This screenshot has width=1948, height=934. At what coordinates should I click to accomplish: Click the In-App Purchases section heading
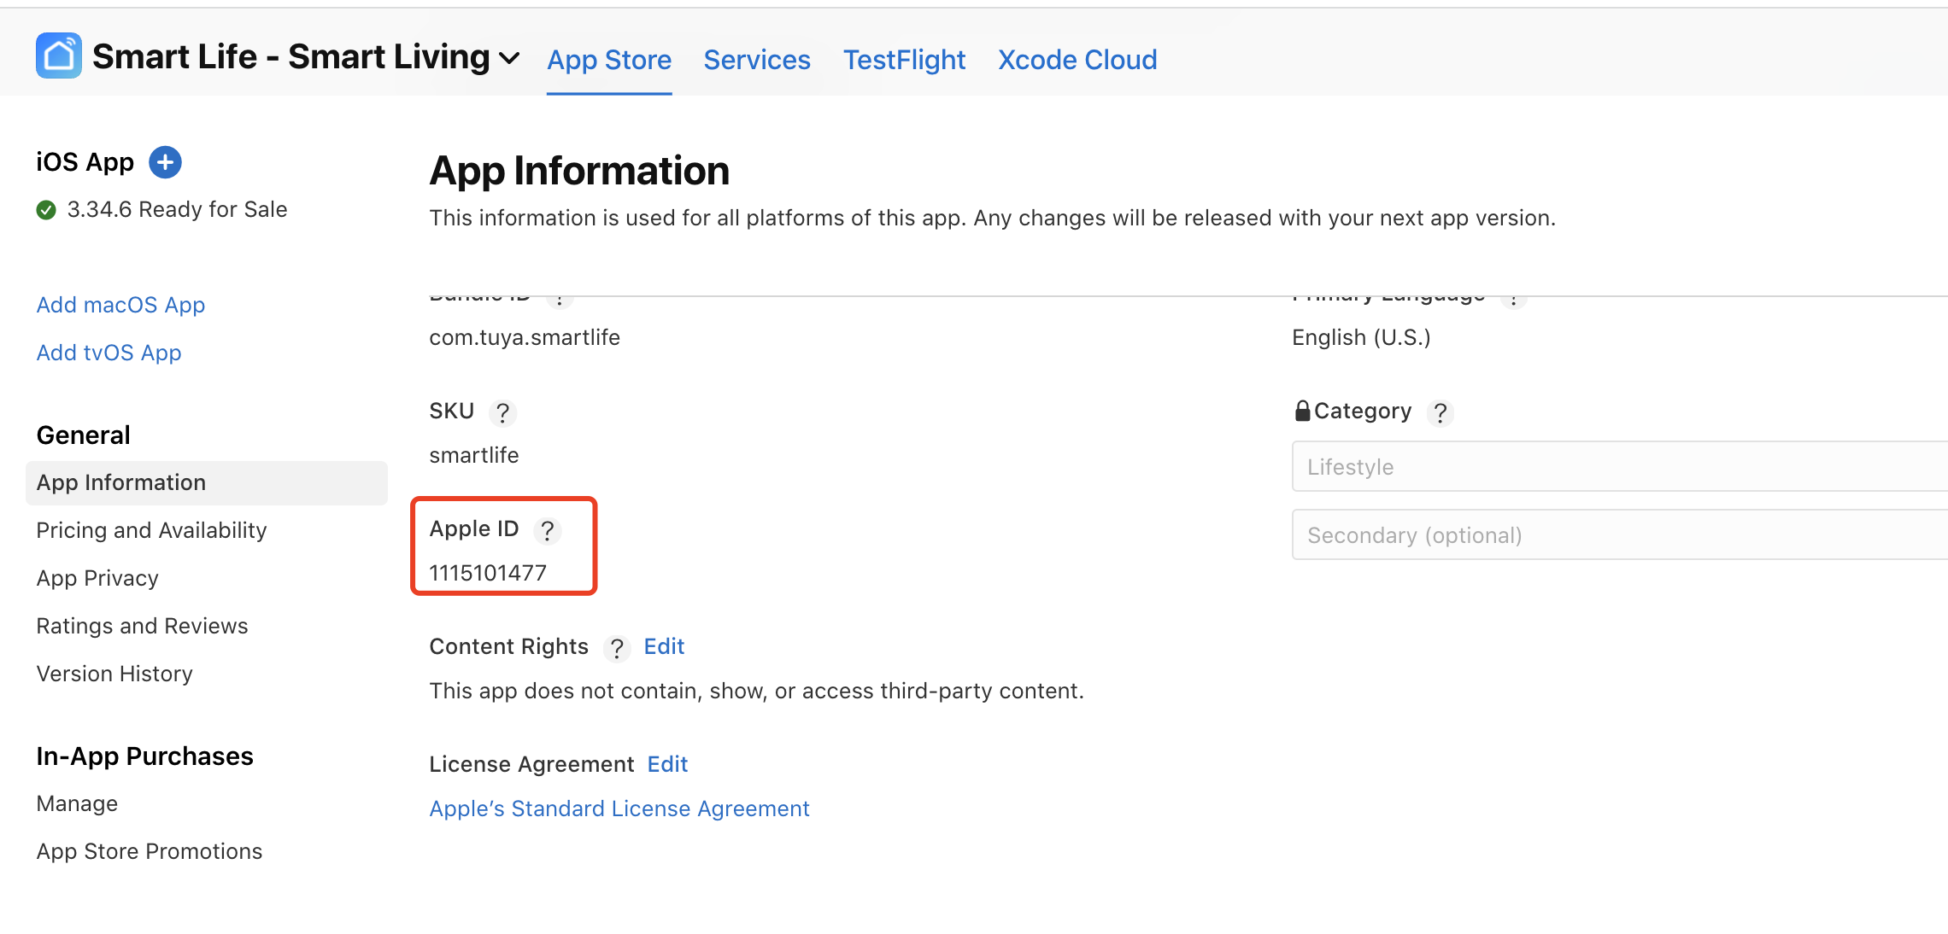144,756
